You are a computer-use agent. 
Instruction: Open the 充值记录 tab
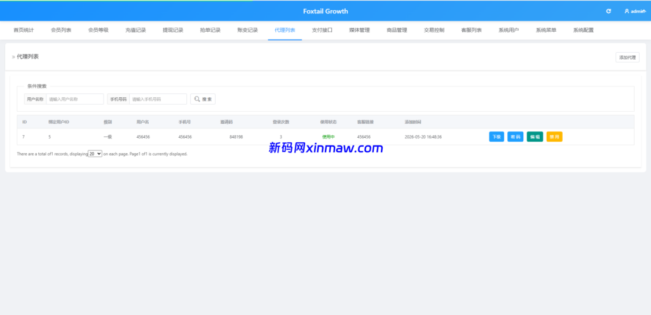(x=136, y=30)
